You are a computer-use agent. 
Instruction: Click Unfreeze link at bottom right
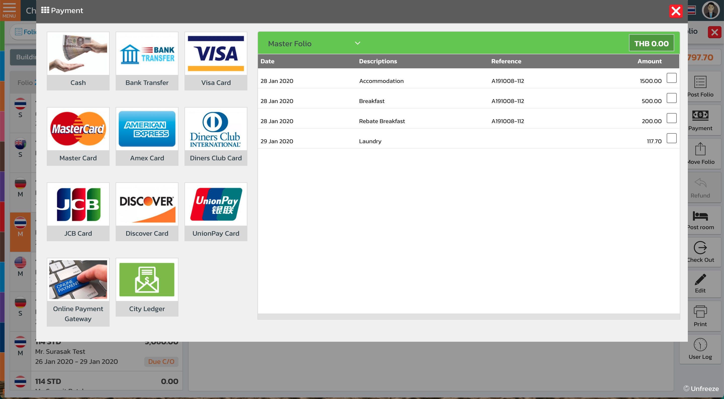(x=701, y=389)
